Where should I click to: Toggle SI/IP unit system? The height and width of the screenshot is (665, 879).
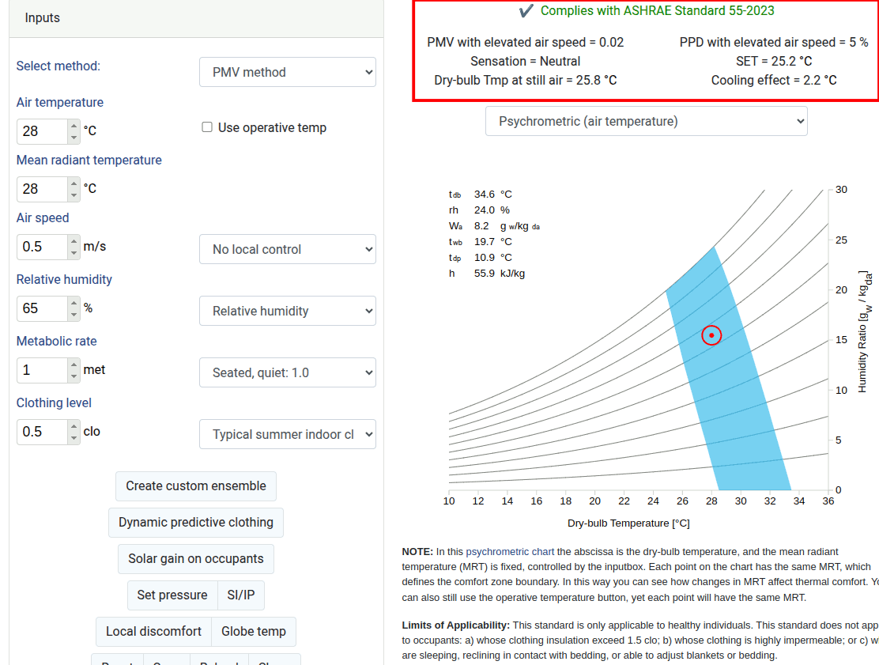point(241,595)
